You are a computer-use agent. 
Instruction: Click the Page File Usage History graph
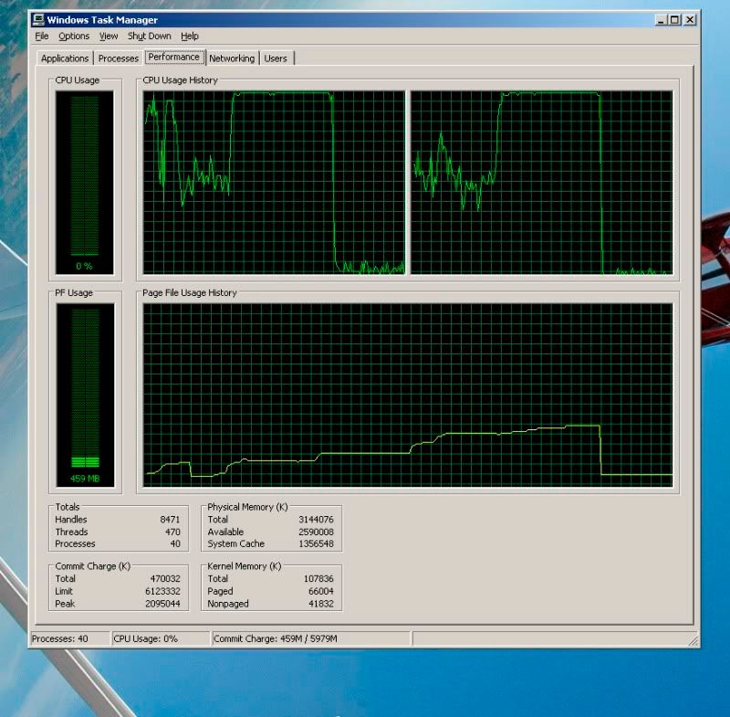pyautogui.click(x=408, y=395)
